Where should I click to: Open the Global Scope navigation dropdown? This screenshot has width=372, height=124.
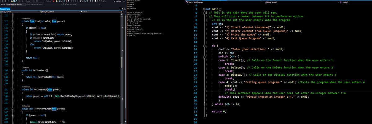click(273, 2)
